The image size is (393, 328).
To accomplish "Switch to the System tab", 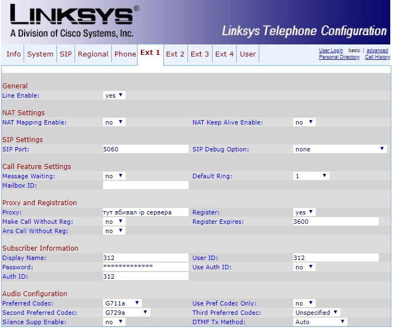I will click(x=40, y=54).
